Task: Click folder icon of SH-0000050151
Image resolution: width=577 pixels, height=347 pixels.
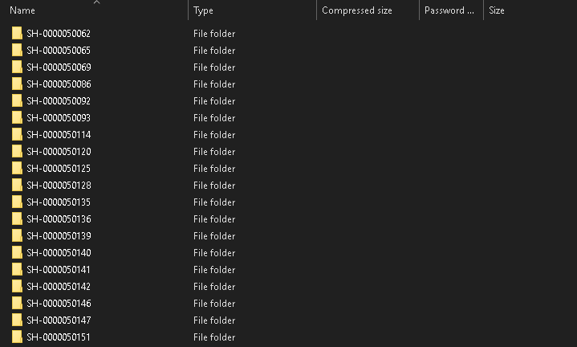Action: pyautogui.click(x=17, y=337)
